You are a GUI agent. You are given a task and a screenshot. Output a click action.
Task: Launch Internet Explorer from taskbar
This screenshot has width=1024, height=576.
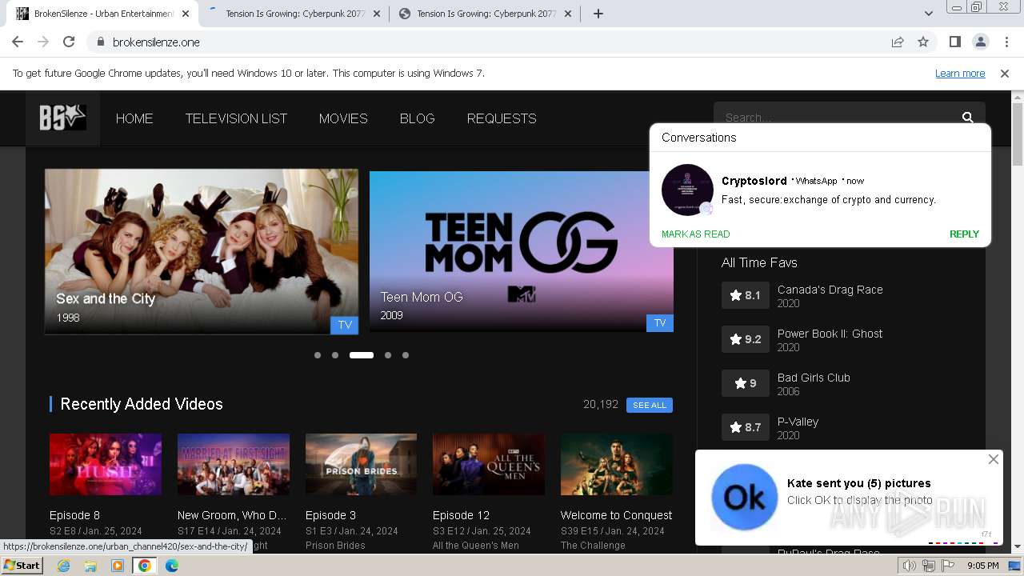click(x=63, y=566)
